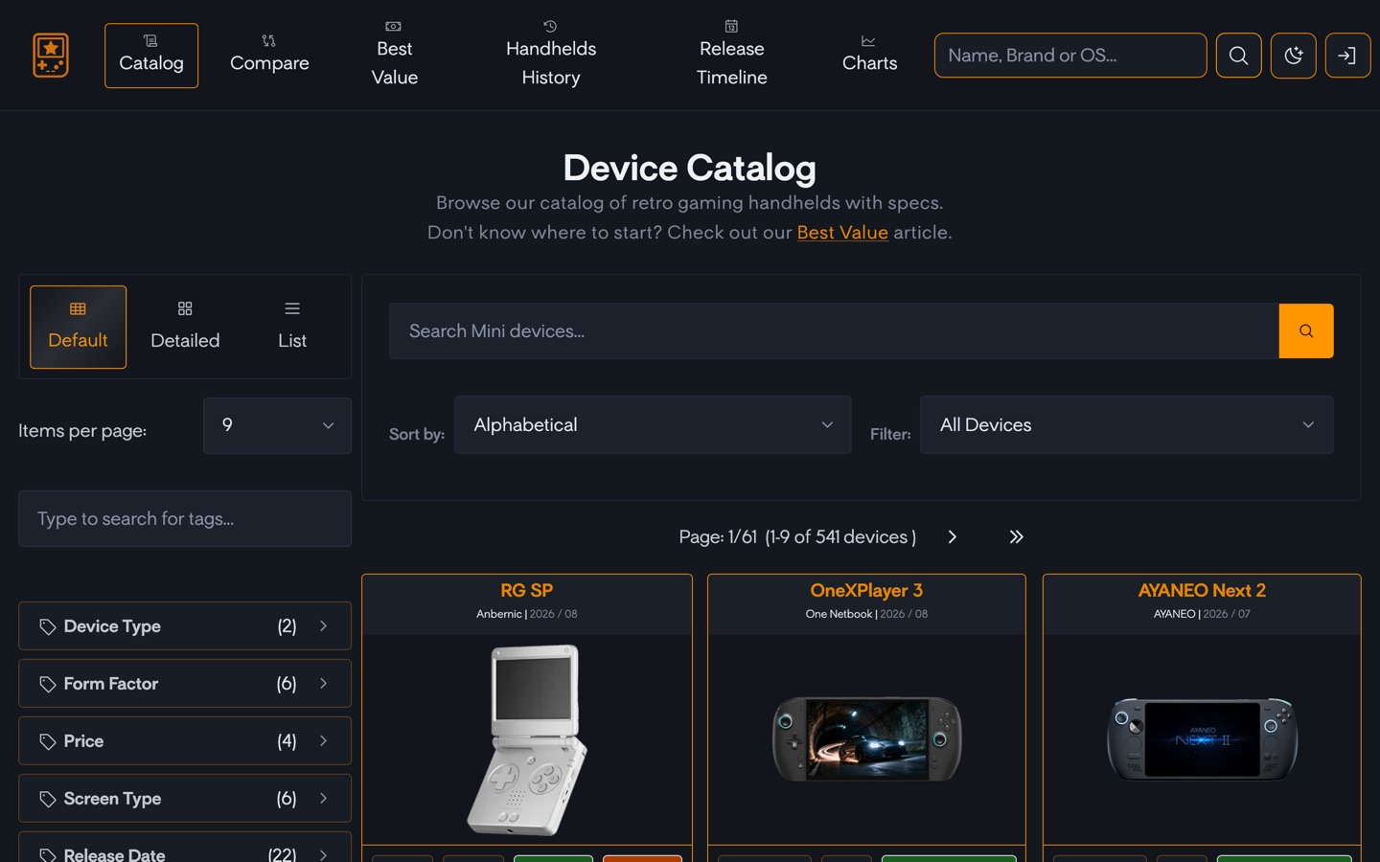Screen dimensions: 1380x862
Task: Open the AYANEO Next 2 device title
Action: (1202, 590)
